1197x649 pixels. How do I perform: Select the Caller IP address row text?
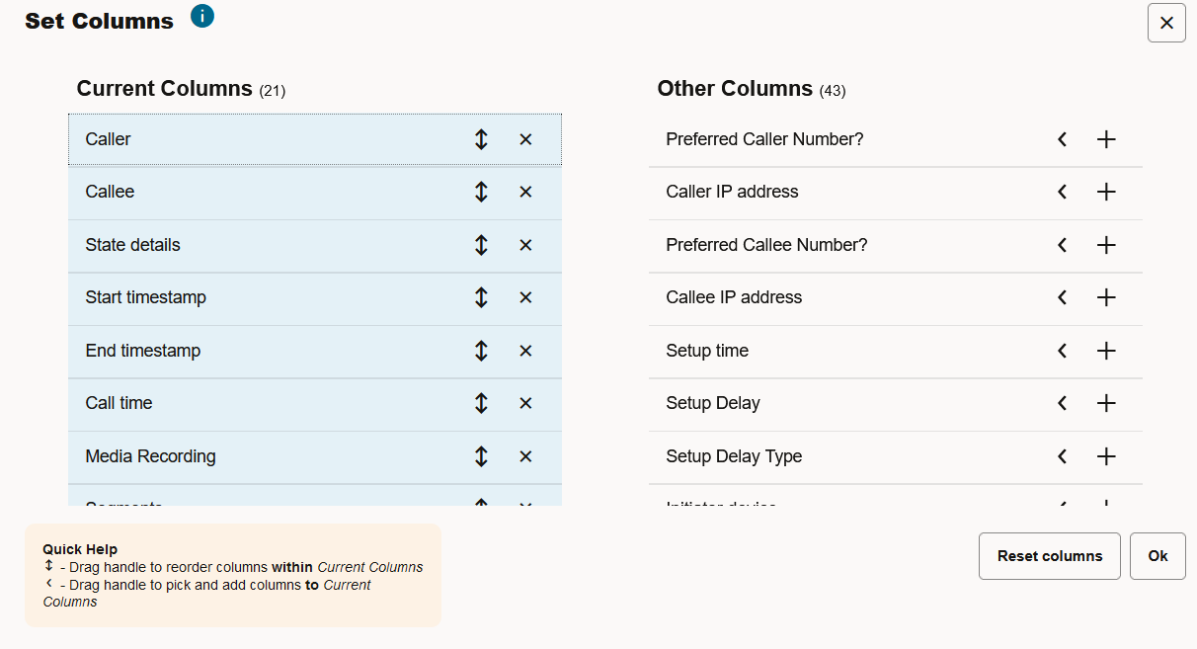[733, 192]
